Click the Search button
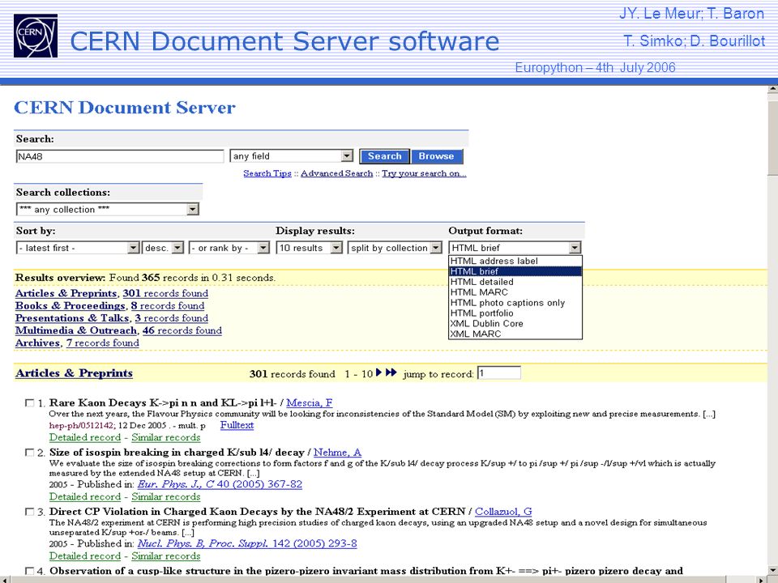Image resolution: width=778 pixels, height=583 pixels. click(x=384, y=156)
